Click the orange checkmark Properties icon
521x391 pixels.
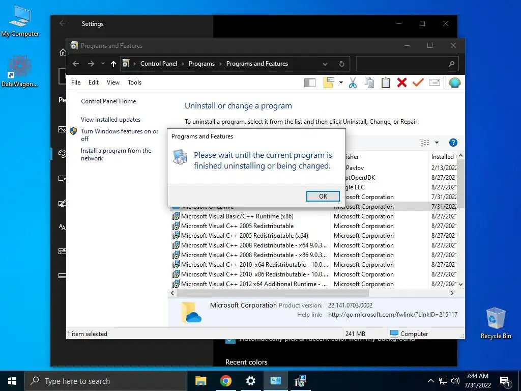point(418,82)
